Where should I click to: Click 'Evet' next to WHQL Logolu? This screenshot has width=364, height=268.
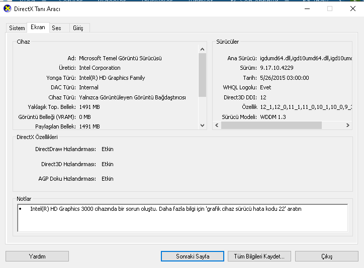(265, 87)
